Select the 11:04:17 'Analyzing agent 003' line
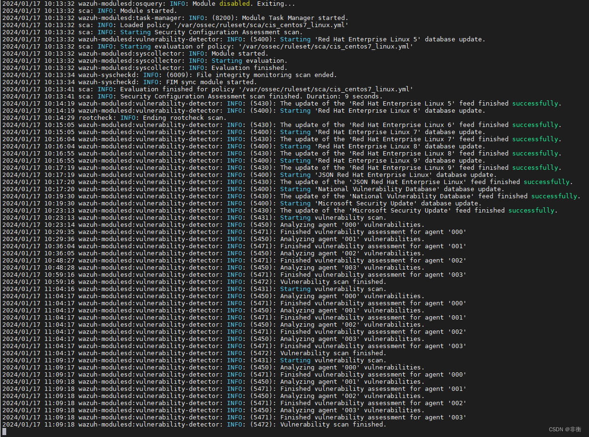 (x=213, y=339)
